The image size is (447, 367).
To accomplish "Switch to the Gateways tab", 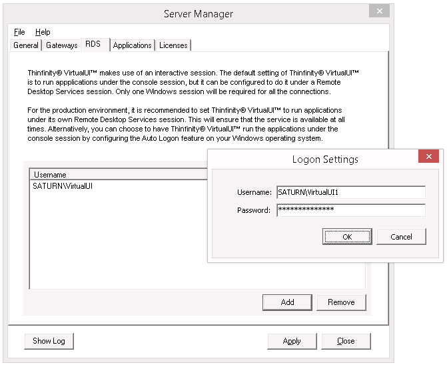I will coord(61,45).
